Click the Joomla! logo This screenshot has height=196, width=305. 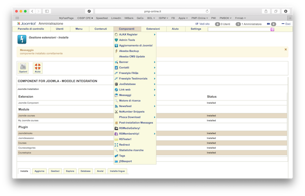pyautogui.click(x=27, y=24)
